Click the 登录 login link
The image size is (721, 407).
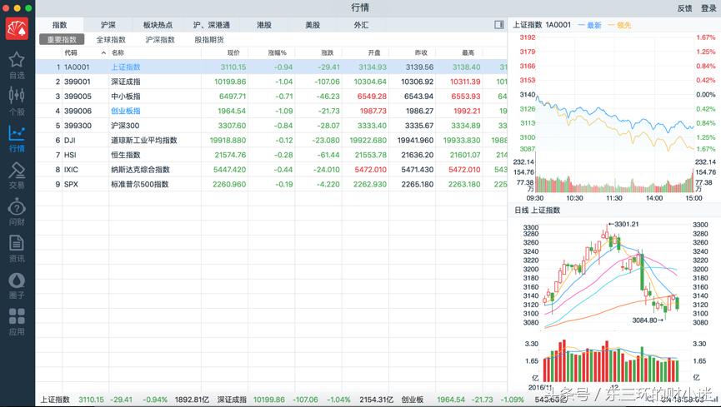coord(708,8)
